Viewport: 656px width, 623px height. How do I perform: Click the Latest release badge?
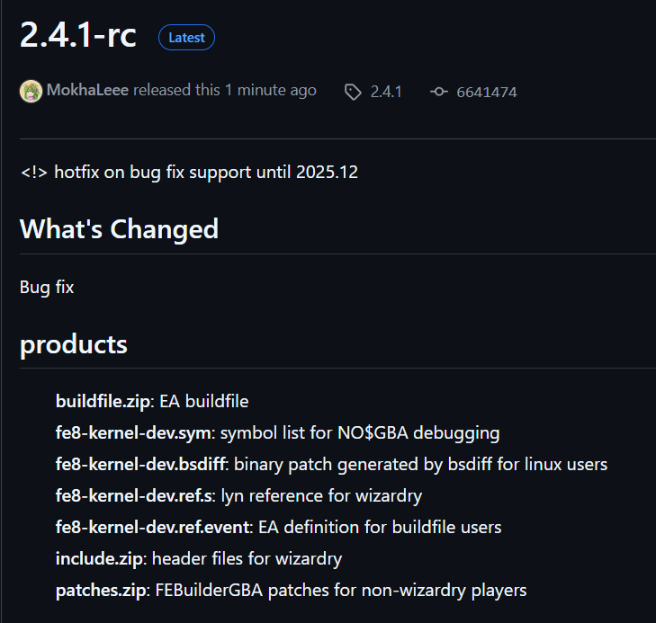186,38
